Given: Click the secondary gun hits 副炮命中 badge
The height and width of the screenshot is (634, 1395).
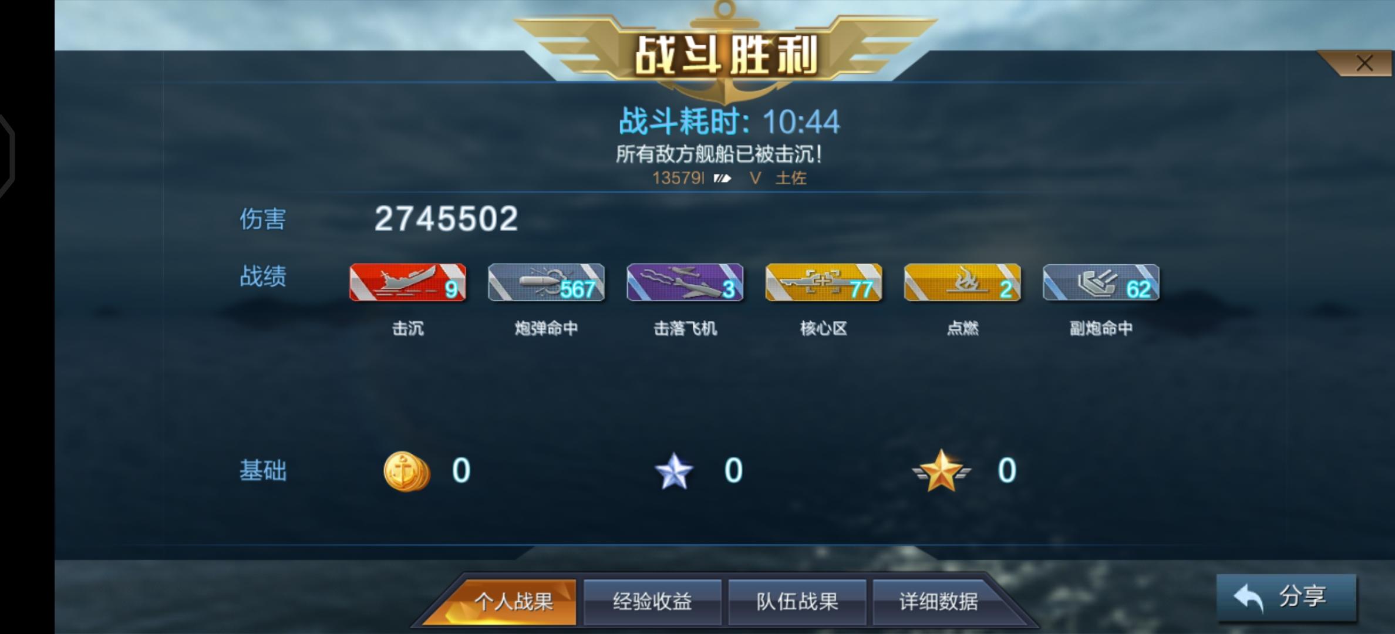Looking at the screenshot, I should click(1101, 282).
